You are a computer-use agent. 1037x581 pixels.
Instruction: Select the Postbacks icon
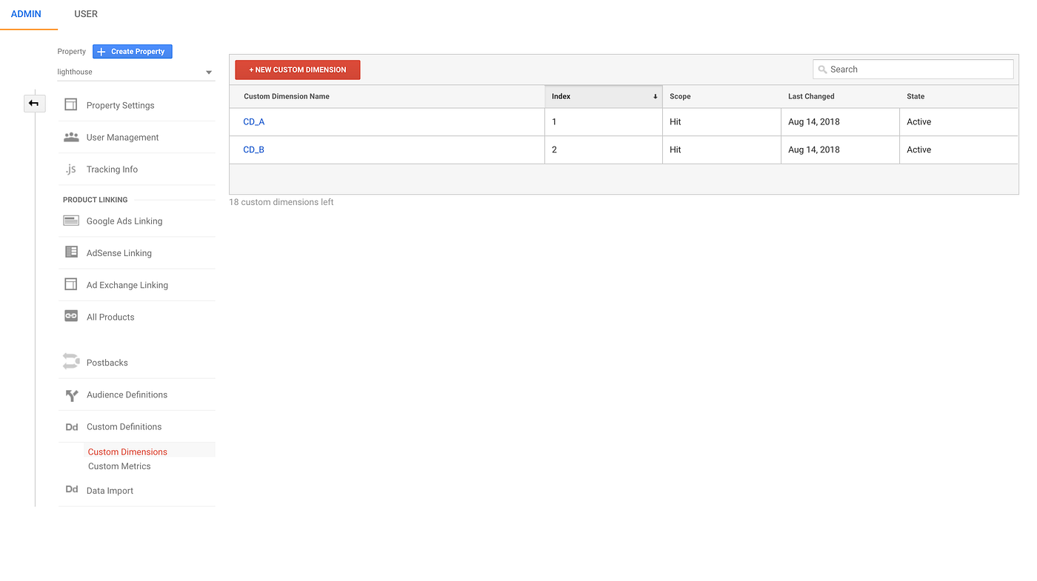tap(70, 361)
